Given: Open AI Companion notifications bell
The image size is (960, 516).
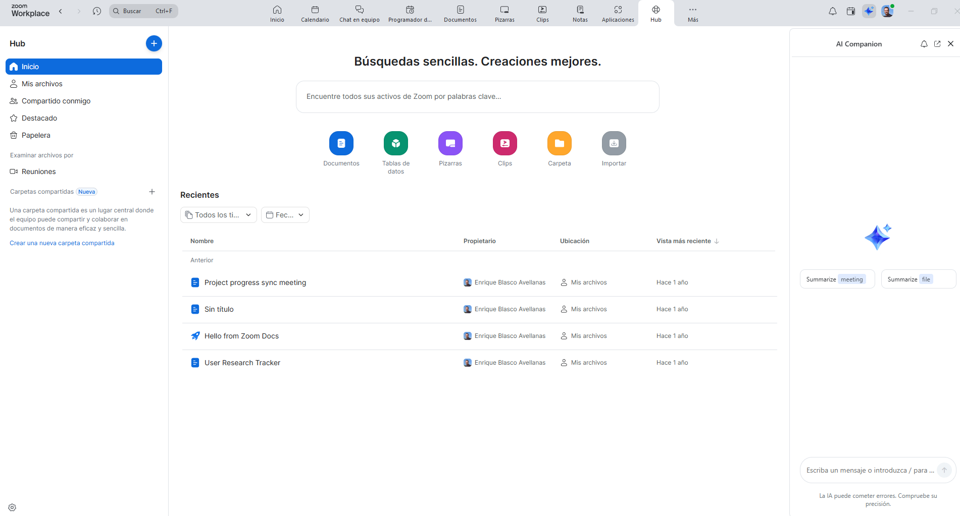Looking at the screenshot, I should [x=924, y=44].
